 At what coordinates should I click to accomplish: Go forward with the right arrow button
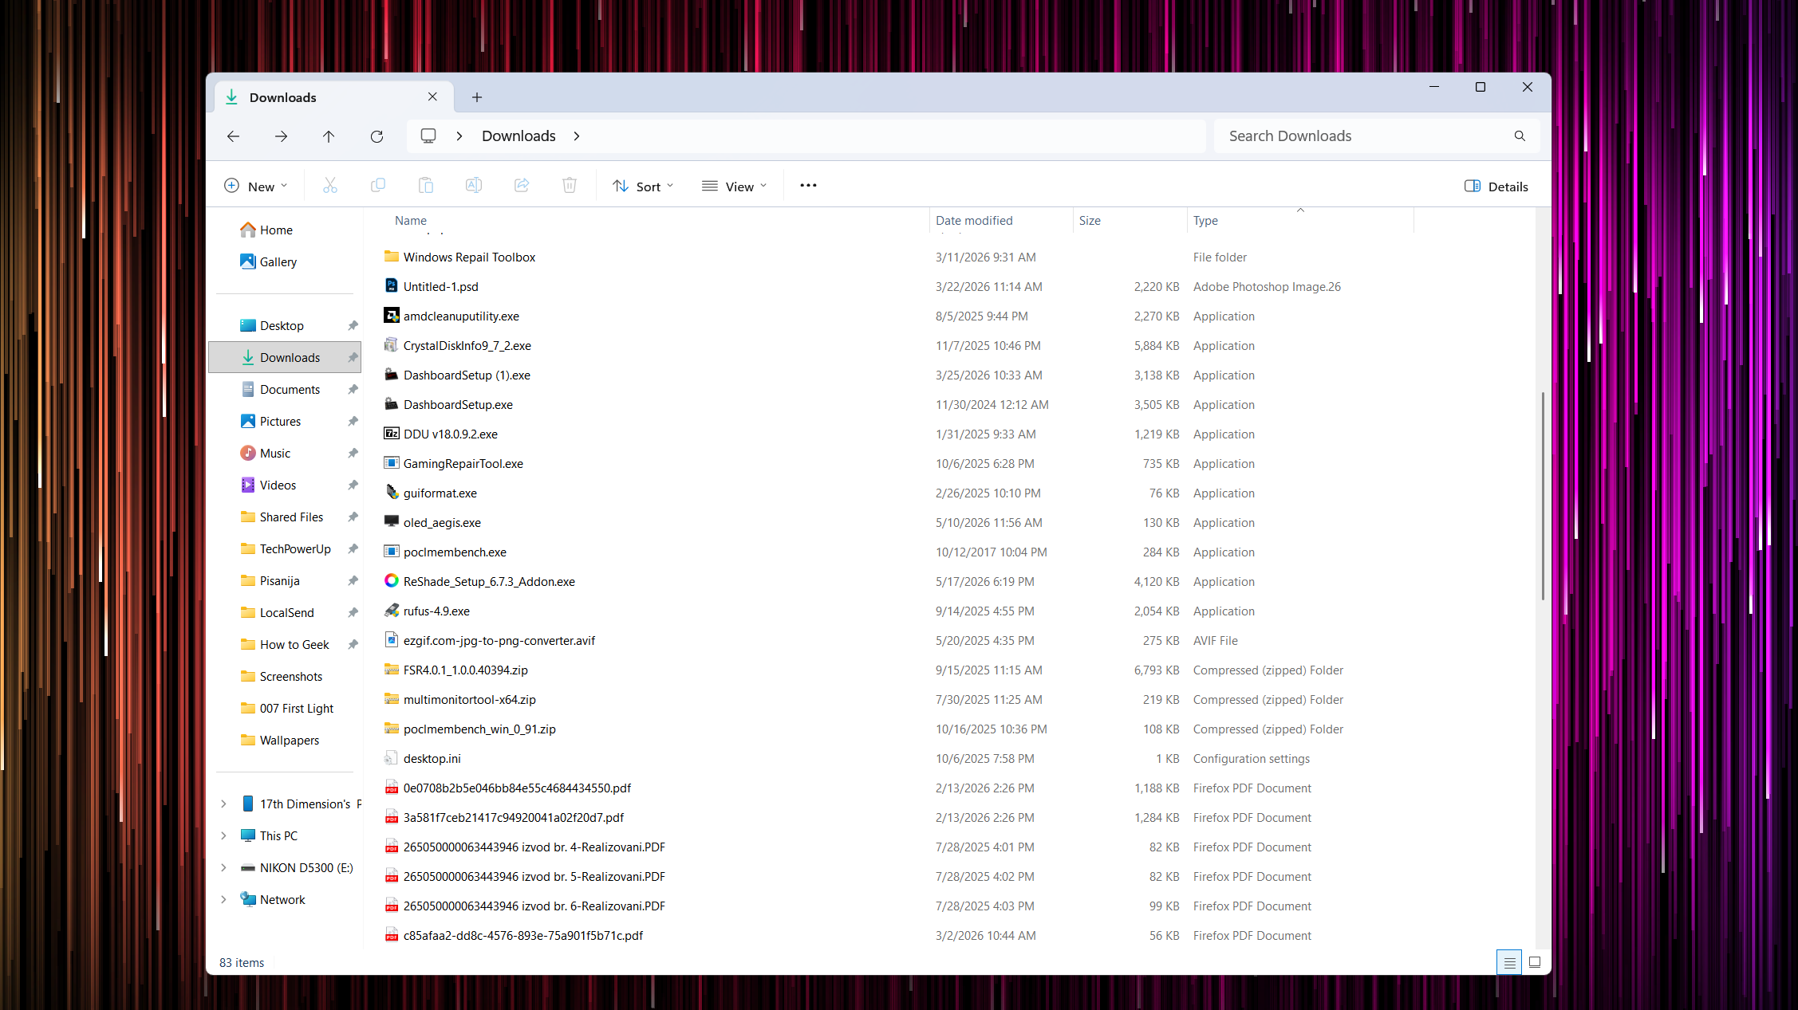point(281,136)
